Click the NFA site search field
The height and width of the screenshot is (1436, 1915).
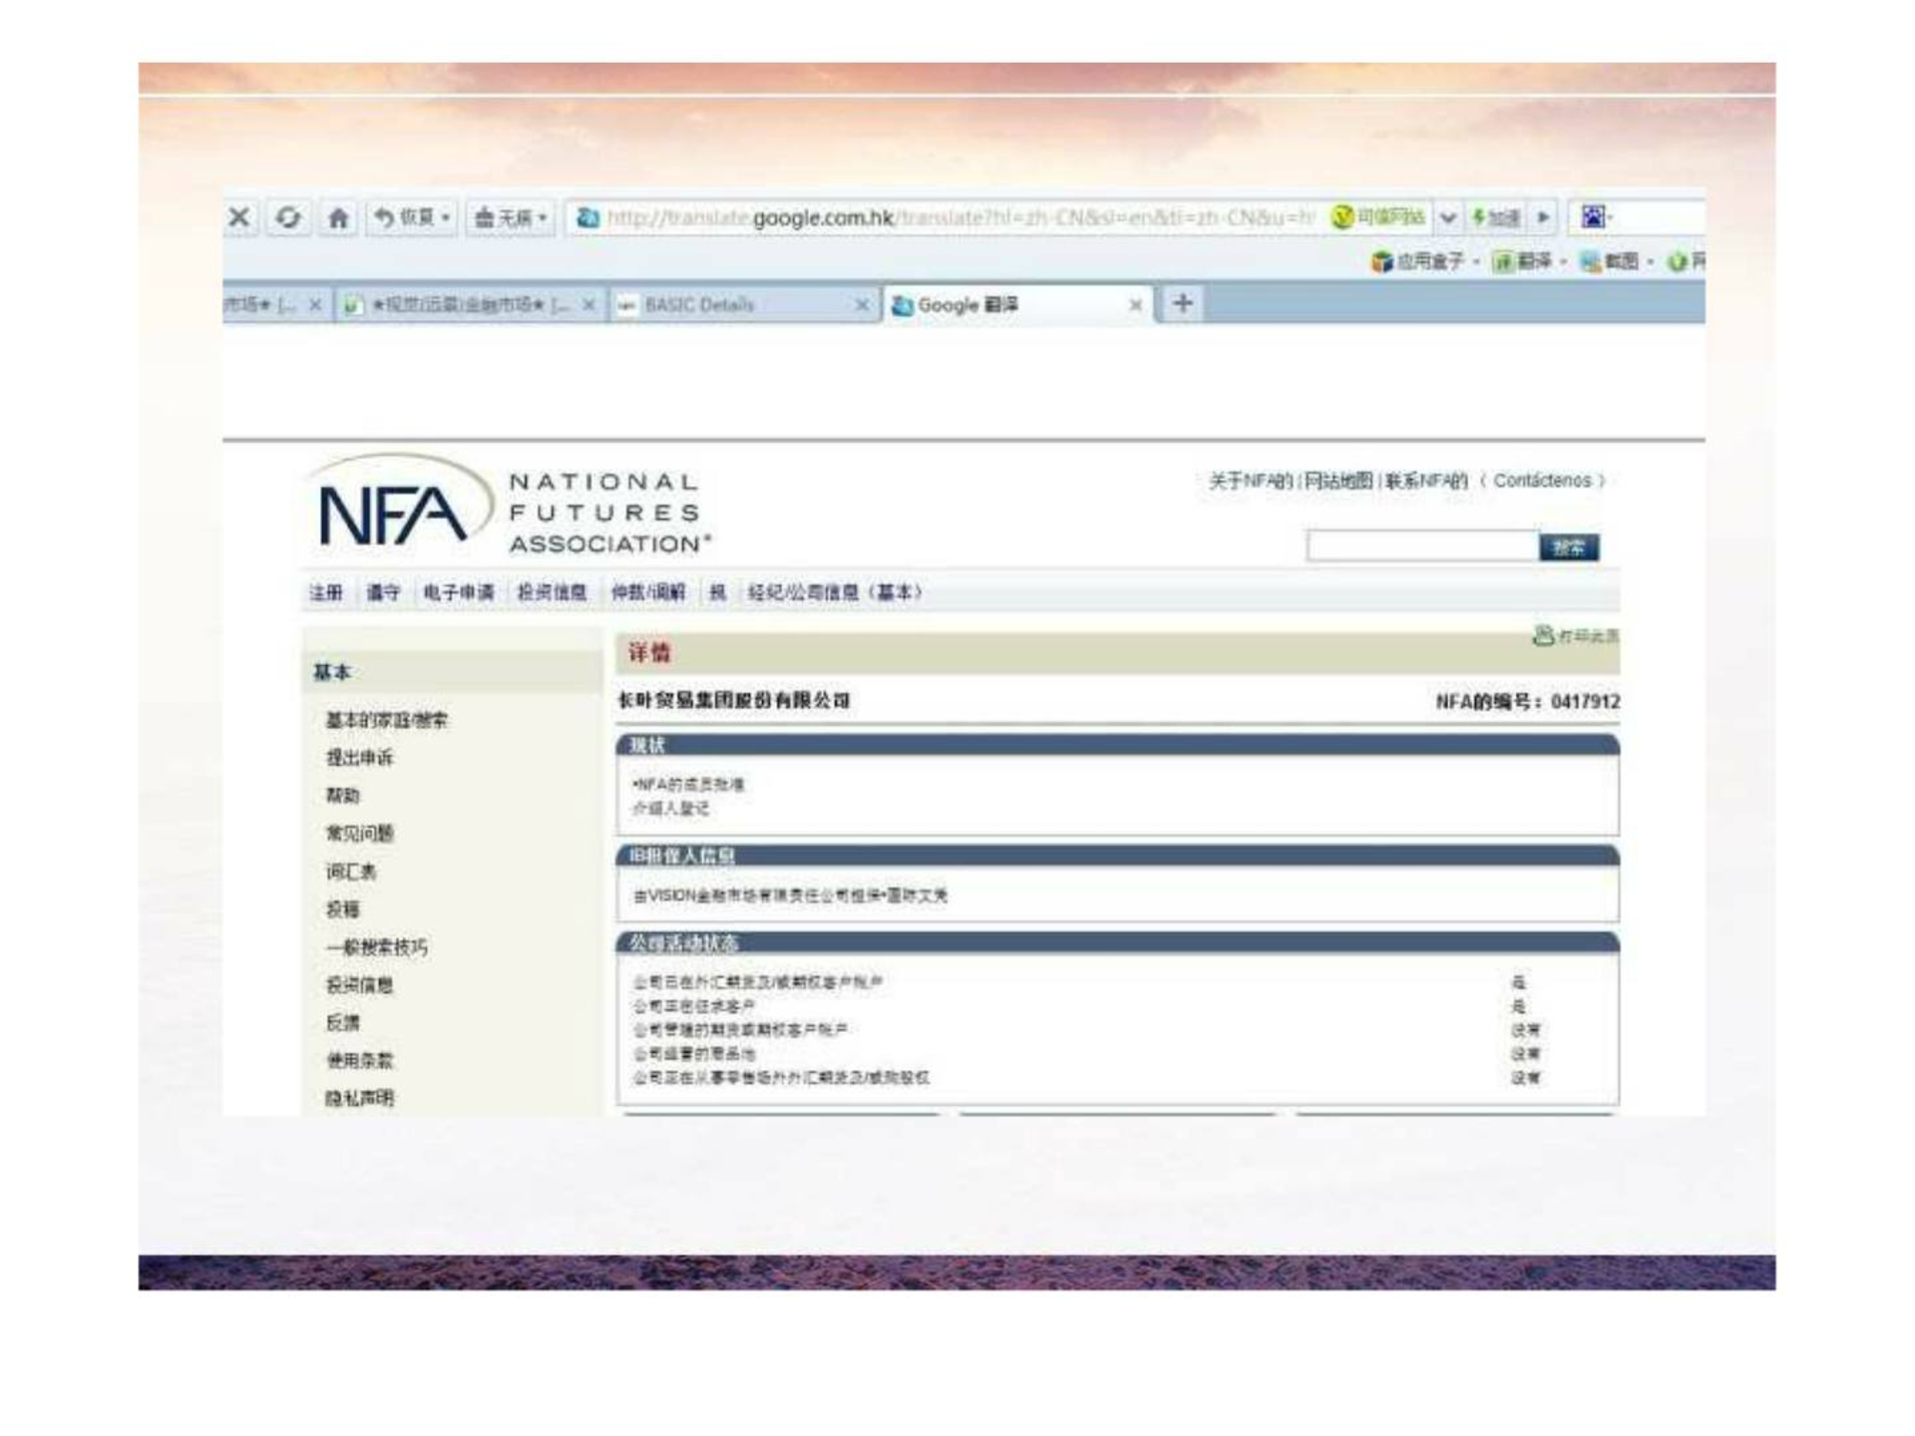(x=1422, y=546)
